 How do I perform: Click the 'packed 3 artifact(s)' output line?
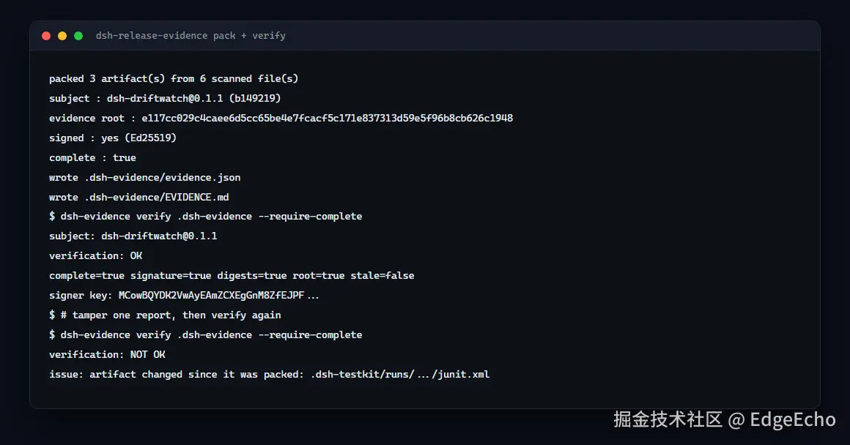174,78
